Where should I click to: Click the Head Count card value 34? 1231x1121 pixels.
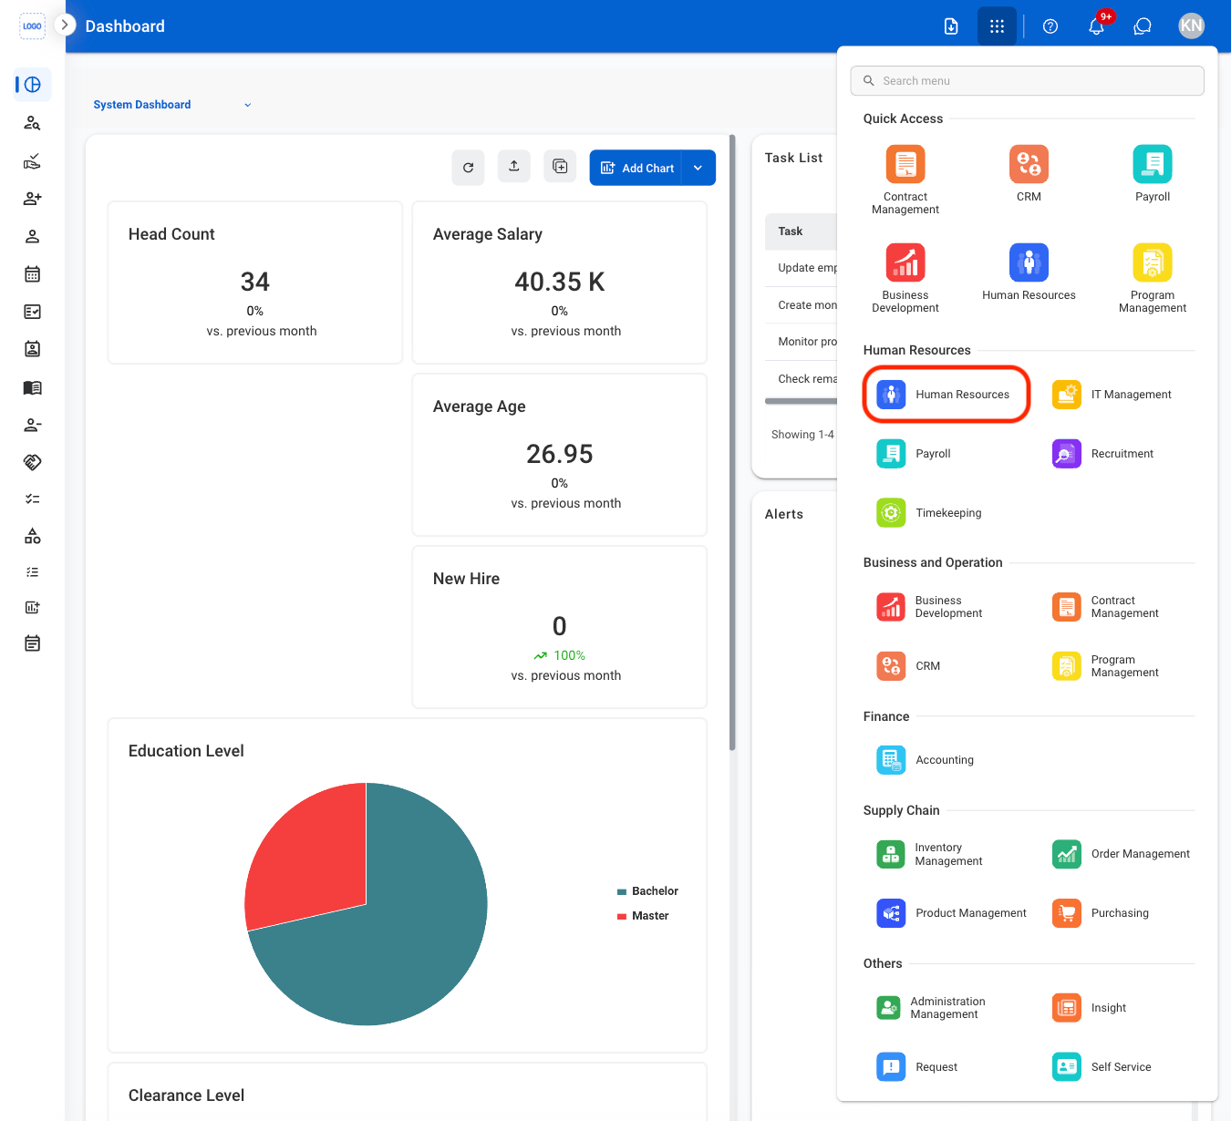pos(255,282)
